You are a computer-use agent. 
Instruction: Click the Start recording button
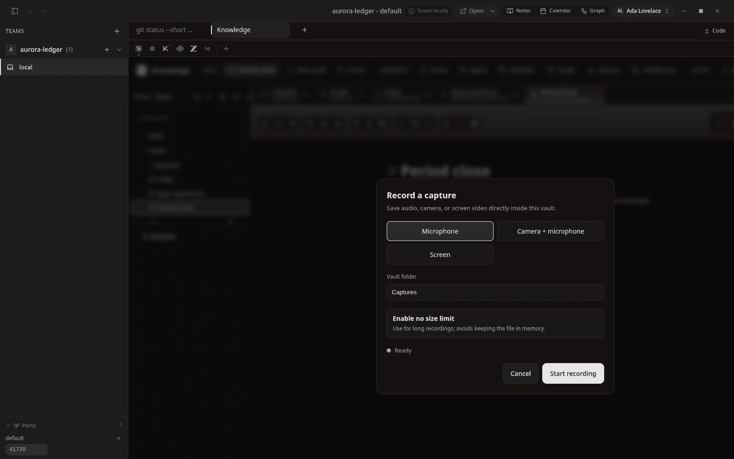tap(573, 374)
